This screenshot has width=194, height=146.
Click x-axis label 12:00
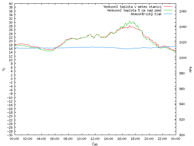coord(95,139)
